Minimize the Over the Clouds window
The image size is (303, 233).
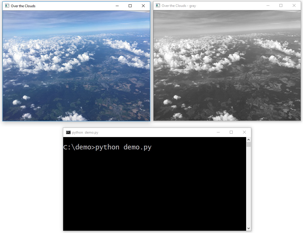click(117, 5)
